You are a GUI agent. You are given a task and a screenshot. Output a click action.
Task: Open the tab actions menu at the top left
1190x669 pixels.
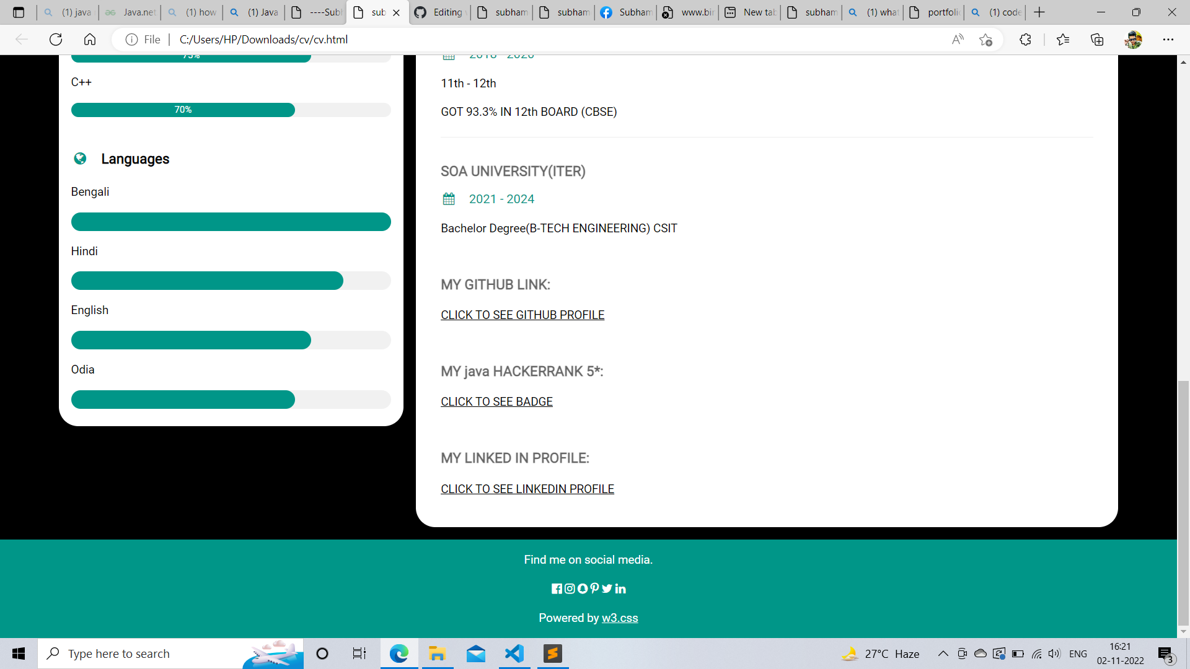click(x=19, y=12)
